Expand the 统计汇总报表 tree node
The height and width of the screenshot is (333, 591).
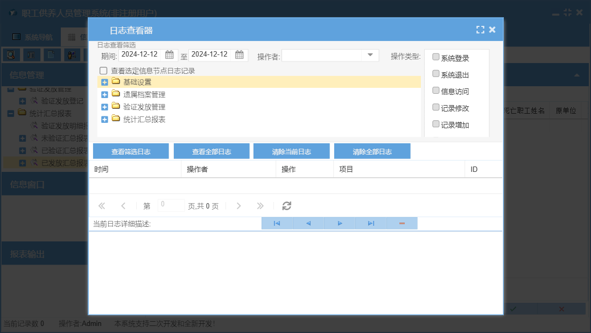pyautogui.click(x=105, y=119)
